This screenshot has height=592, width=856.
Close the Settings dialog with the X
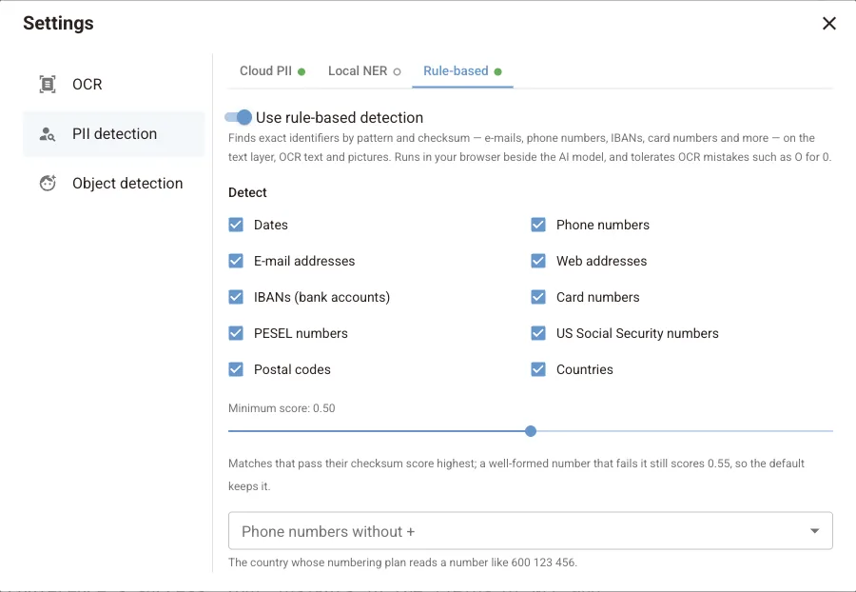coord(828,24)
